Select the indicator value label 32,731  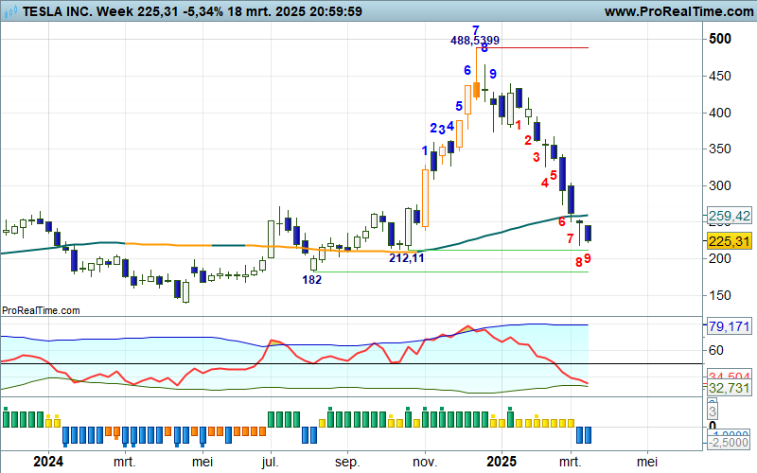(x=729, y=388)
